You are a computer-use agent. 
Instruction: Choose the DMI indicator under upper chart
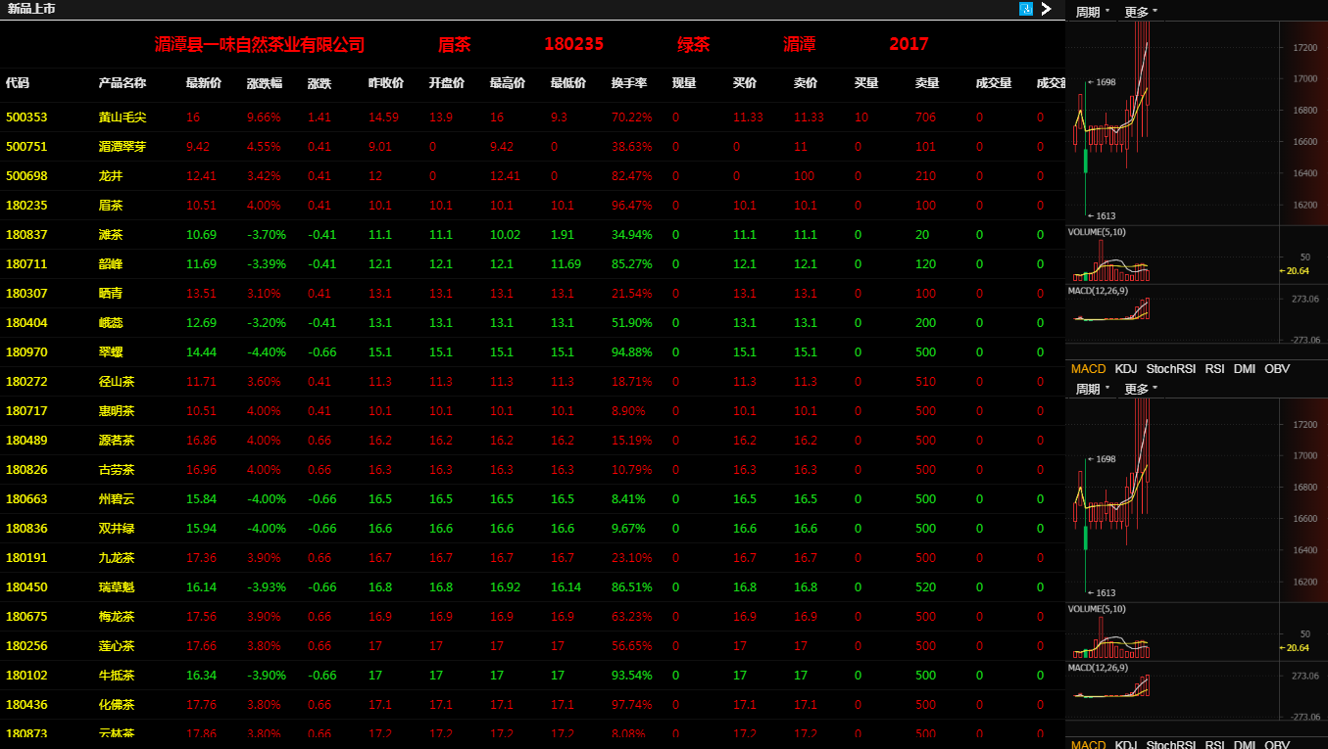tap(1245, 369)
